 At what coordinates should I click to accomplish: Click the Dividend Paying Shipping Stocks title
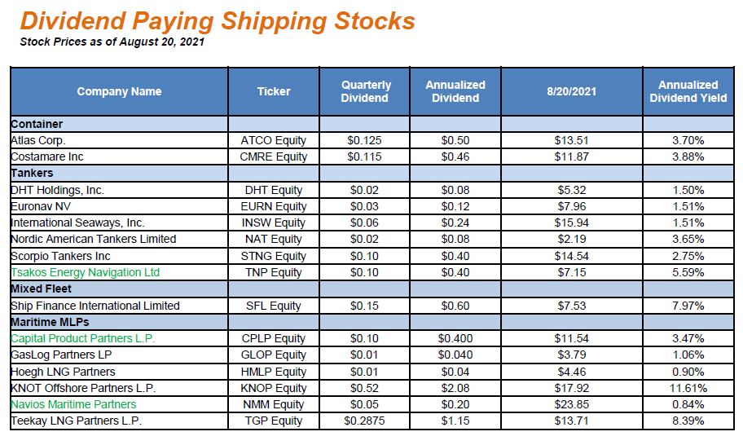click(x=218, y=21)
